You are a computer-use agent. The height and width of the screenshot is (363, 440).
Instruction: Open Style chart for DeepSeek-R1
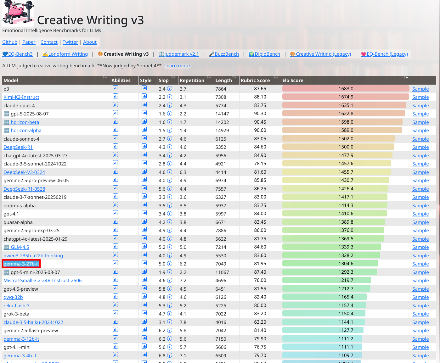pyautogui.click(x=144, y=146)
